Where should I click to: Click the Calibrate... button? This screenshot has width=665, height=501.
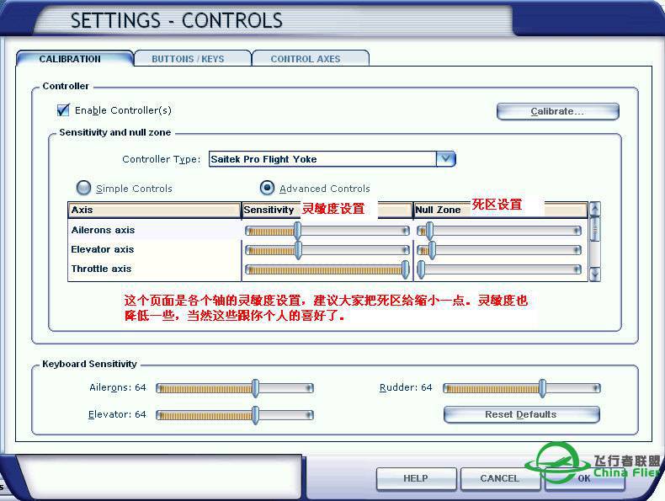coord(558,111)
